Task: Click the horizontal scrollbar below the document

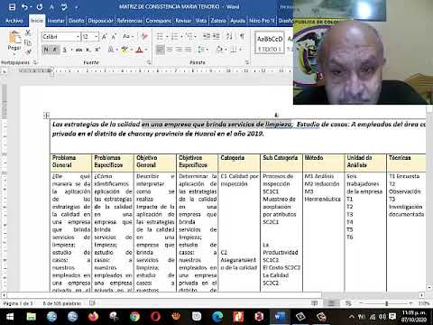Action: 164,295
